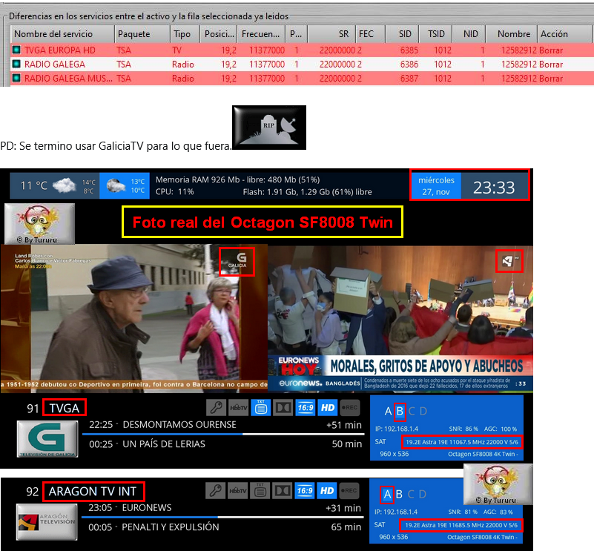594x551 pixels.
Task: Click the 23:33 clock display
Action: tap(494, 187)
